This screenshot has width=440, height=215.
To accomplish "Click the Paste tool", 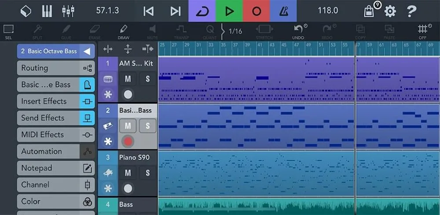I will click(x=389, y=32).
